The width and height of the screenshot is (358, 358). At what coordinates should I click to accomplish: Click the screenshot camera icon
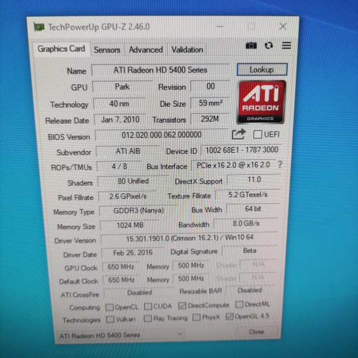point(251,46)
